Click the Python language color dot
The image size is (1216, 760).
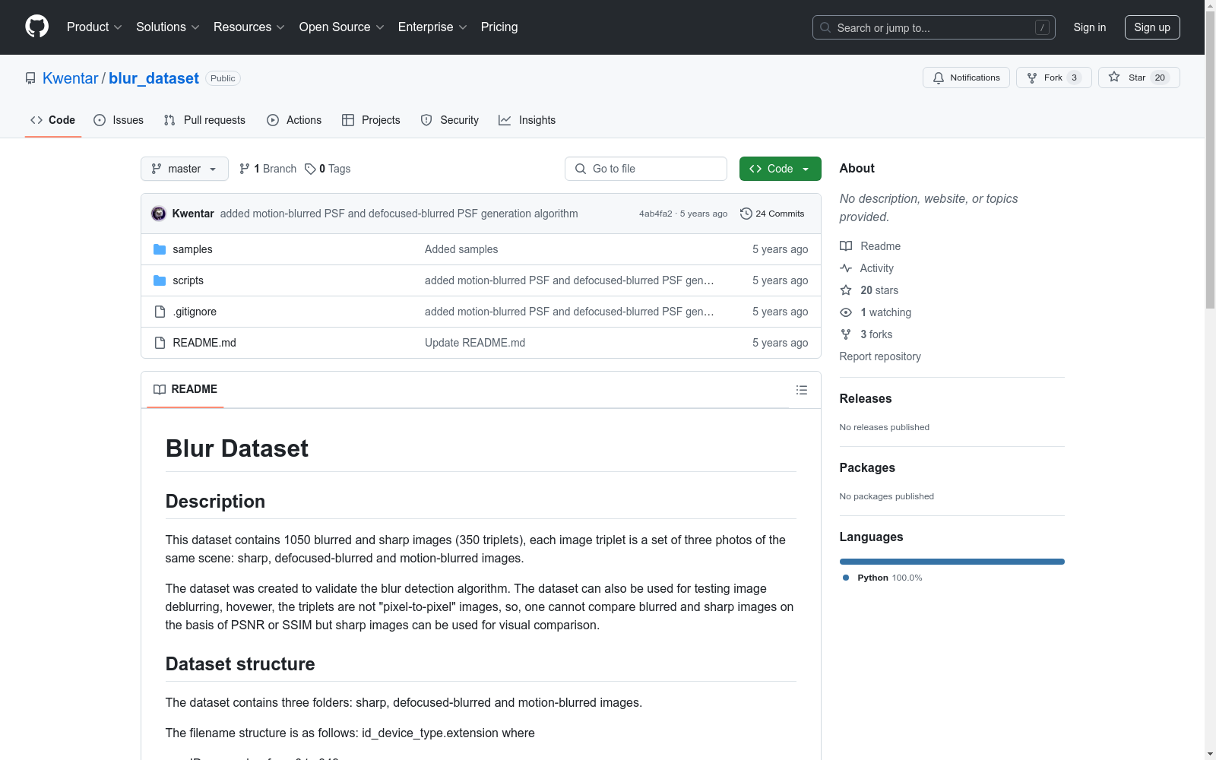(x=846, y=578)
